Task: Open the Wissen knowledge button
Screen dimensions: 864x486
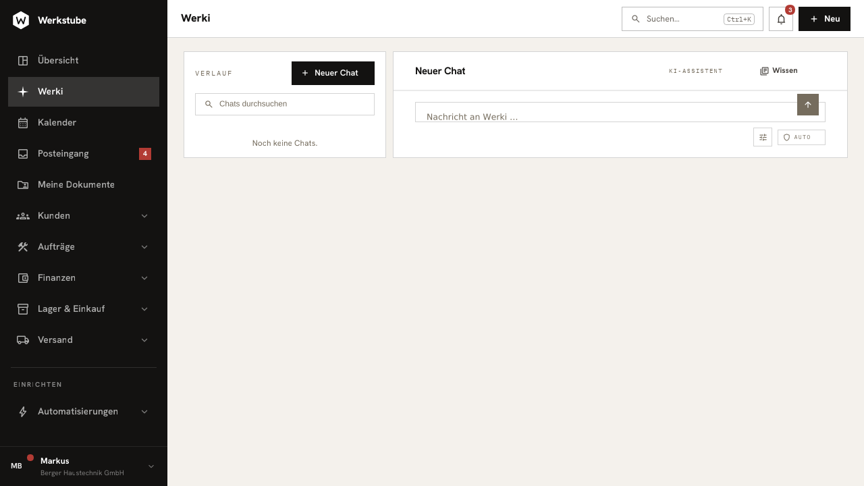Action: point(778,71)
